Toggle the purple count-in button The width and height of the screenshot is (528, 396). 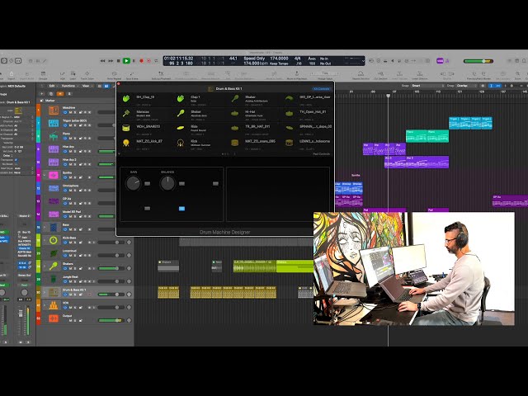440,61
